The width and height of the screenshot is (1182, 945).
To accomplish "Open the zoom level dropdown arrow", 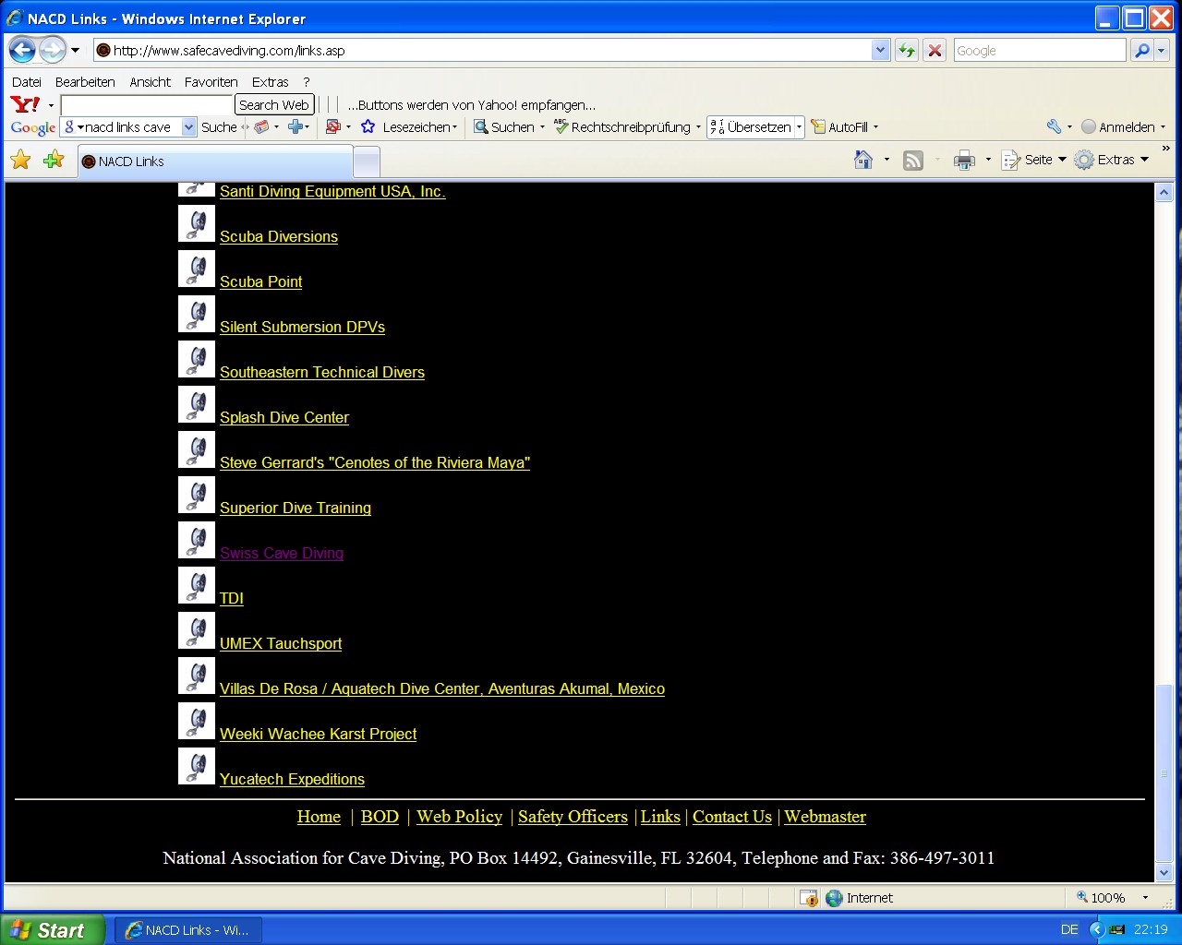I will 1145,898.
